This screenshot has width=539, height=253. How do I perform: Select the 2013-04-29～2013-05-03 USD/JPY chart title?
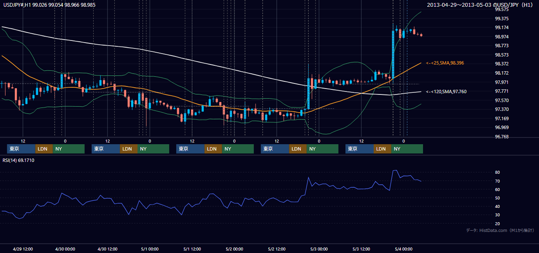click(x=480, y=5)
